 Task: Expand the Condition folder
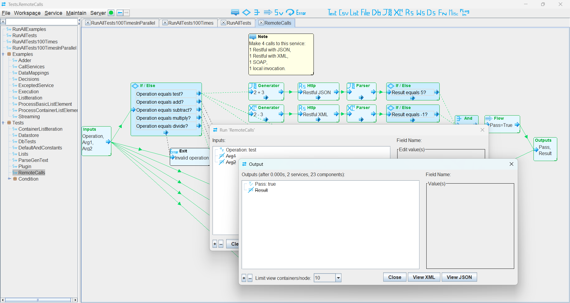[x=9, y=179]
